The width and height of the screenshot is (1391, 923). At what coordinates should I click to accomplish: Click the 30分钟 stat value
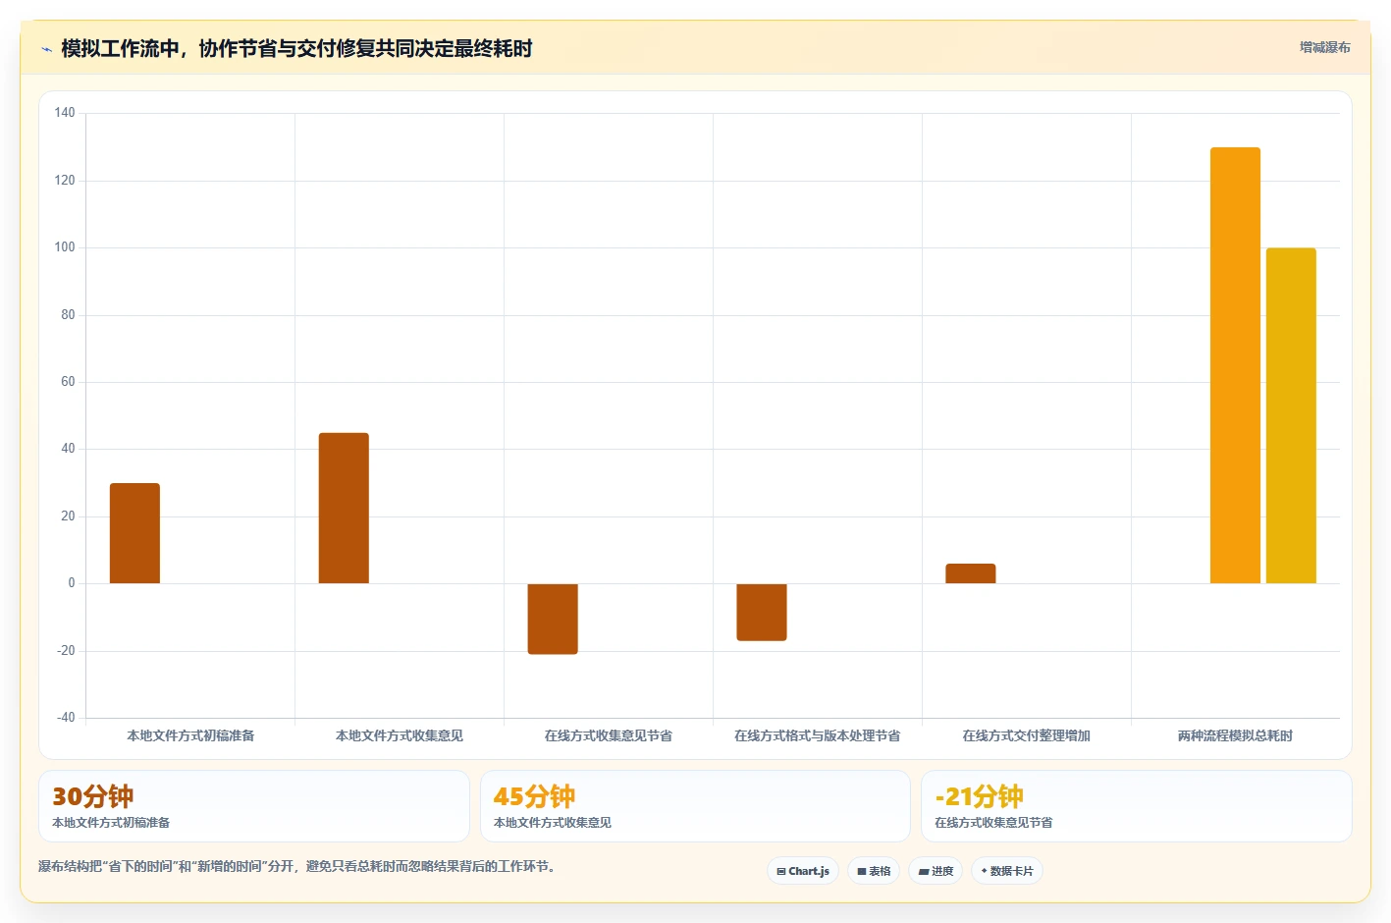(x=93, y=796)
